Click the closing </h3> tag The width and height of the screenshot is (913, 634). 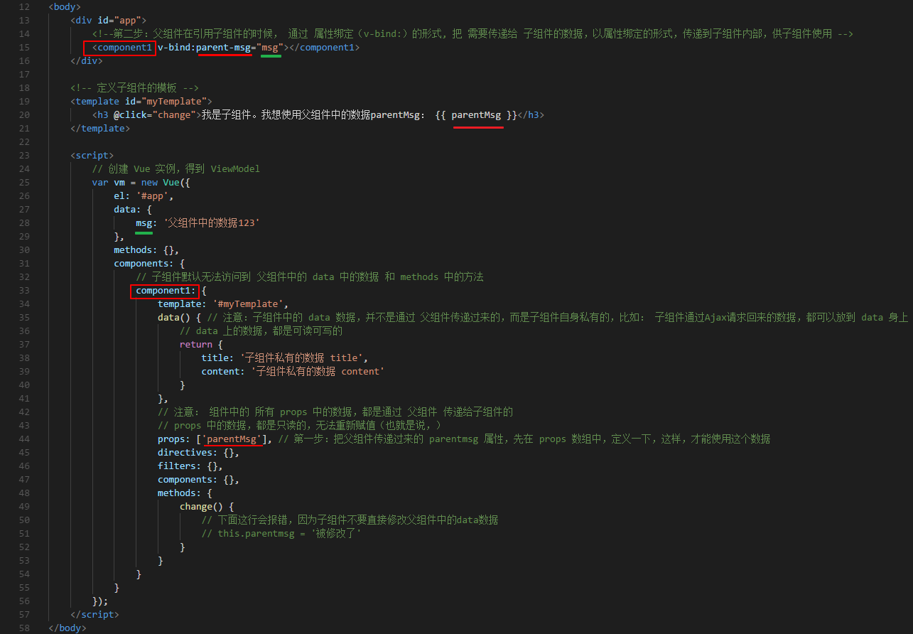pyautogui.click(x=531, y=115)
